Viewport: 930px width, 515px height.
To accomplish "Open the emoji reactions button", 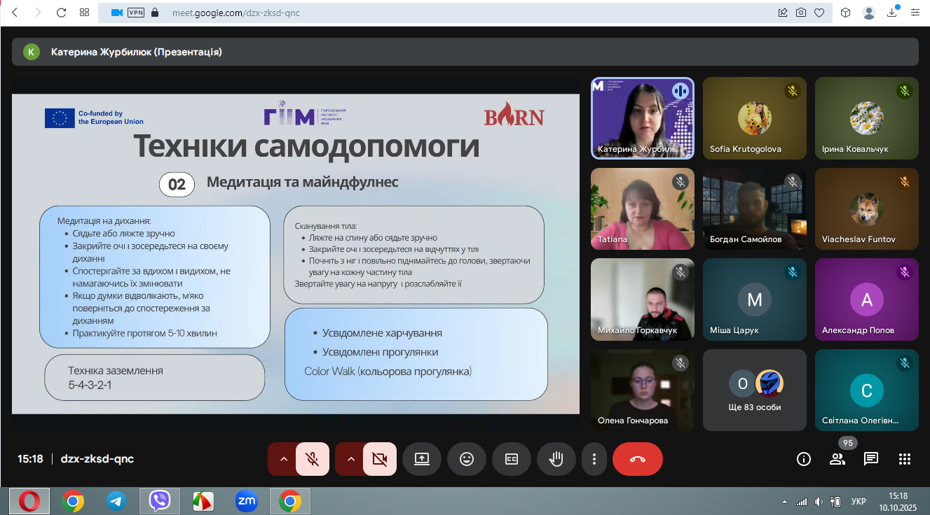I will pos(467,459).
